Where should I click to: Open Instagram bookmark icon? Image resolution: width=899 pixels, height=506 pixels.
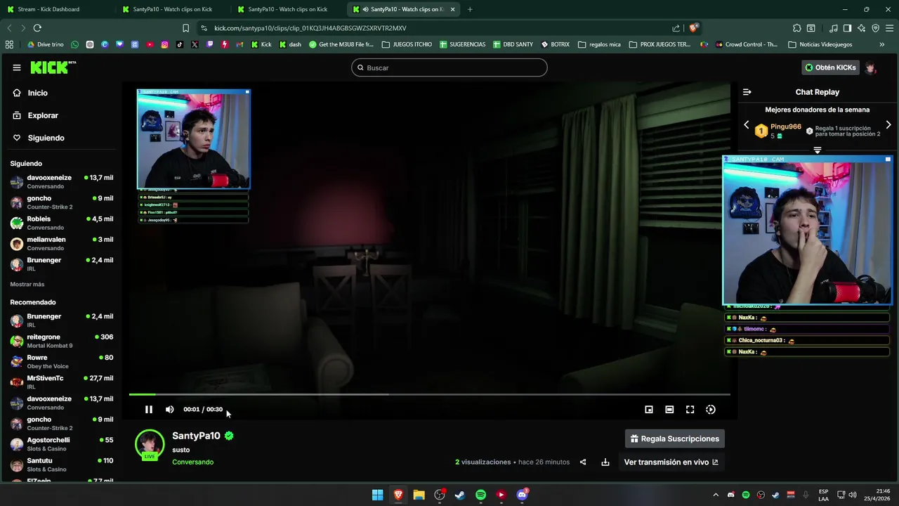coord(164,44)
